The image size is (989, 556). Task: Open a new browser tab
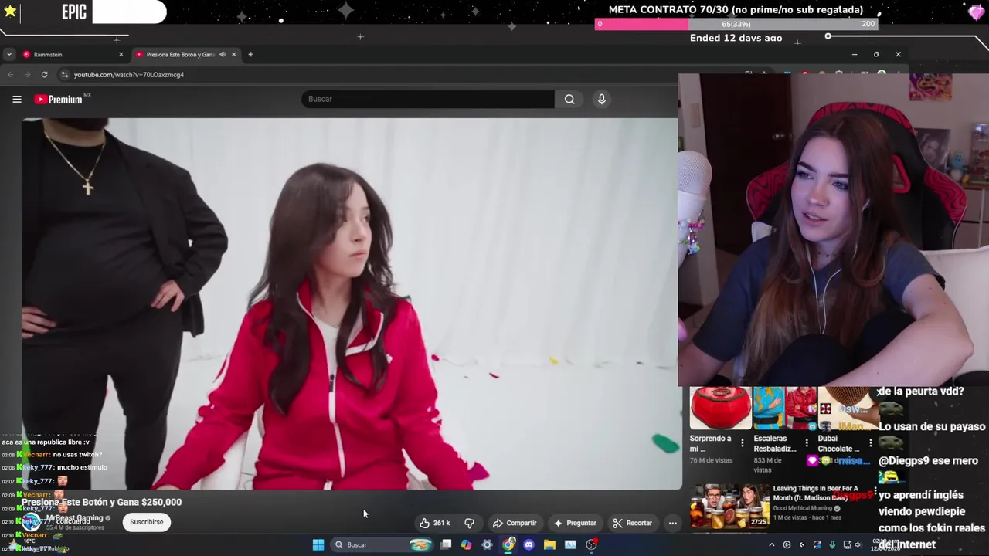250,54
